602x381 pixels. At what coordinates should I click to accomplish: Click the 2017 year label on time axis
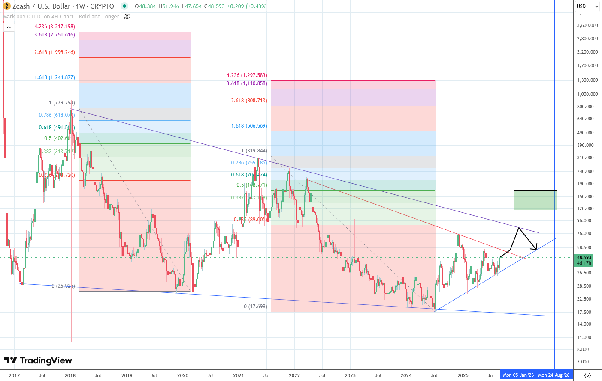pyautogui.click(x=14, y=375)
